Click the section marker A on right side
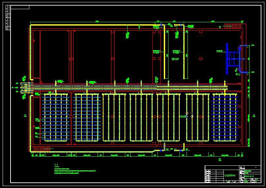This screenshot has height=188, width=266. click(x=254, y=115)
